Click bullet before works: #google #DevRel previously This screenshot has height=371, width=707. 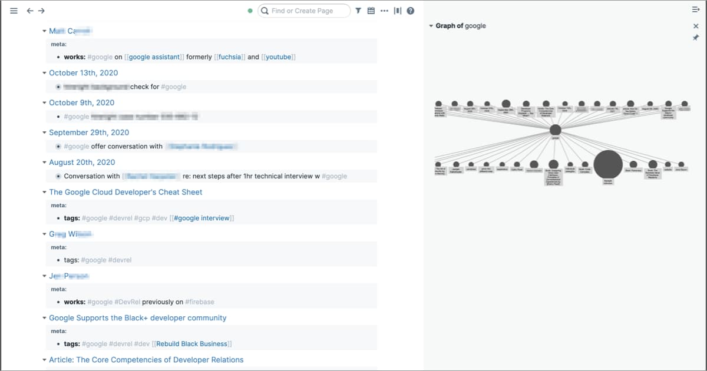click(x=58, y=302)
